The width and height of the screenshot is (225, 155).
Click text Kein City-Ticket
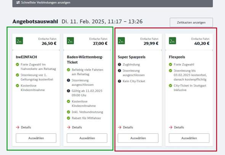click(x=134, y=81)
